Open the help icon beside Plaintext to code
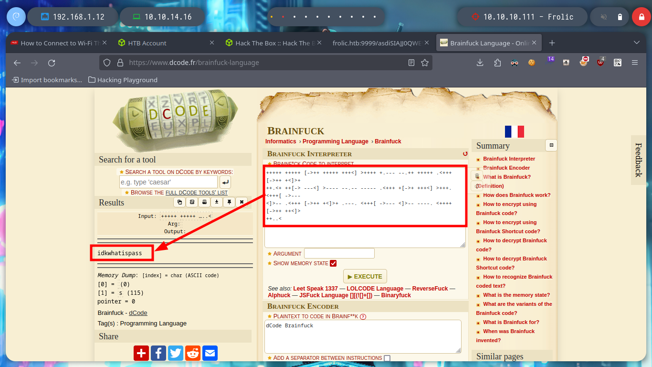 click(x=363, y=316)
